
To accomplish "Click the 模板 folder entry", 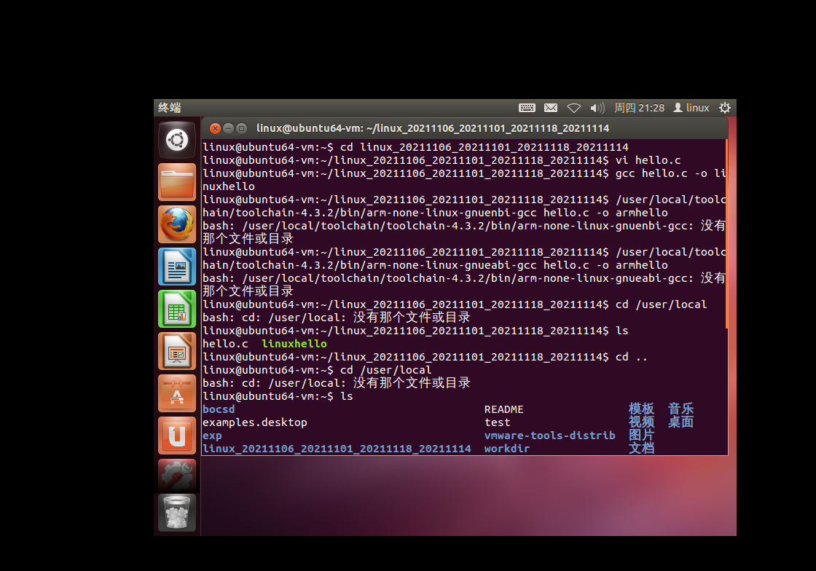I will tap(641, 409).
